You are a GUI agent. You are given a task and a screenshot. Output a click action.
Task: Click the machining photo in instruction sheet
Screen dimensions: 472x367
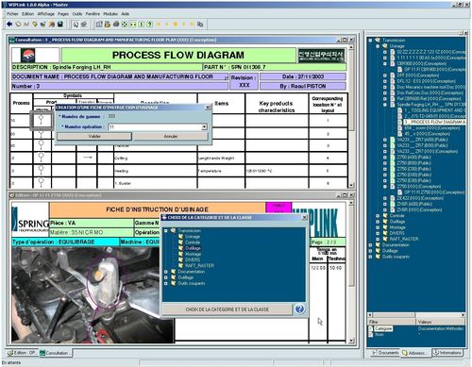pos(93,295)
